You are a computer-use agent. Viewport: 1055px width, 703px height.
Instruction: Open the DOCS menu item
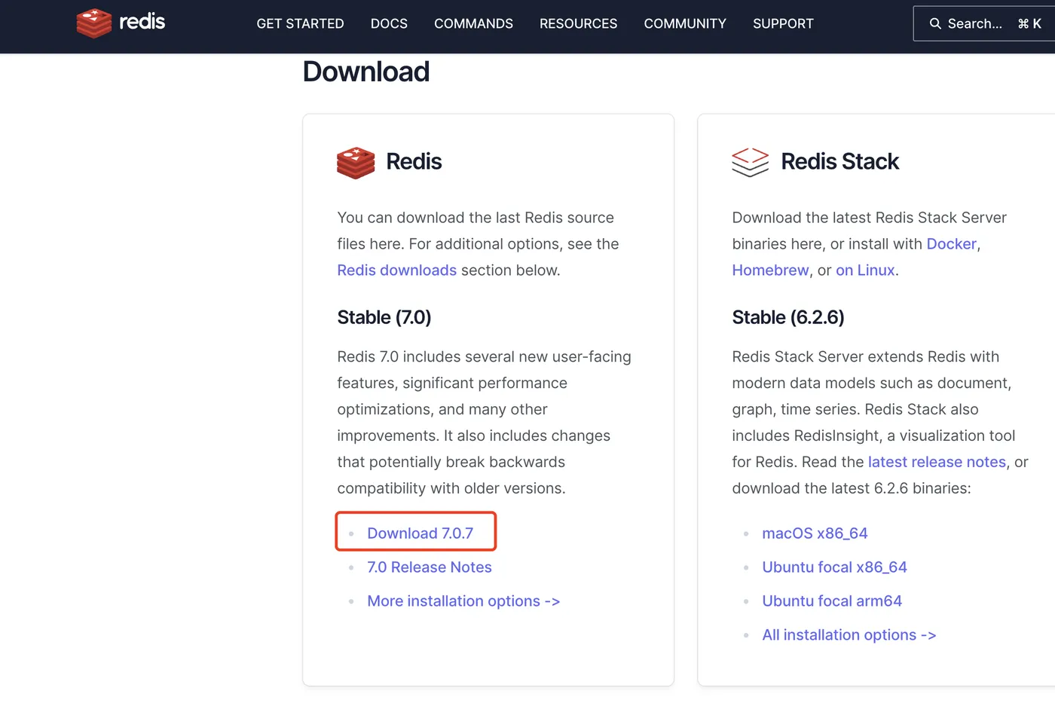pyautogui.click(x=389, y=23)
